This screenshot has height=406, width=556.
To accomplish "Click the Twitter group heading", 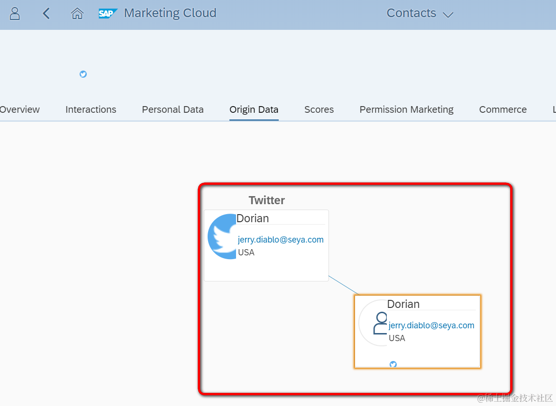I will pos(267,200).
